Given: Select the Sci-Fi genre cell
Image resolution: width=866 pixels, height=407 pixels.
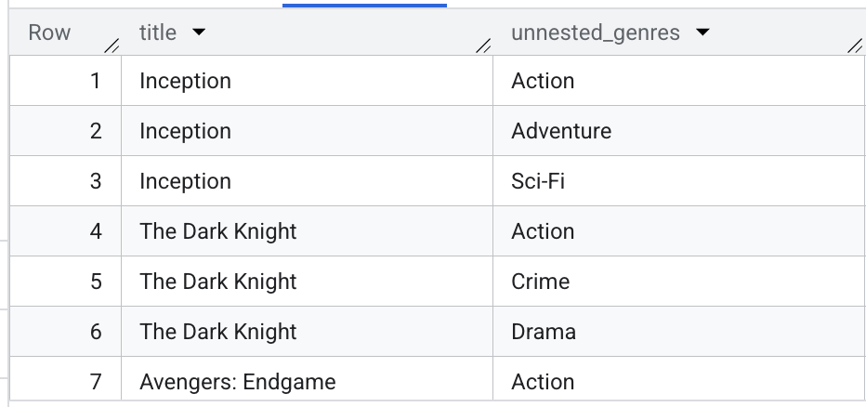Looking at the screenshot, I should tap(538, 181).
